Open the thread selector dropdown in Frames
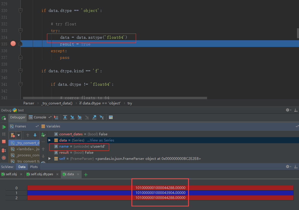Viewport: 299px width, 210px height. tap(19, 135)
